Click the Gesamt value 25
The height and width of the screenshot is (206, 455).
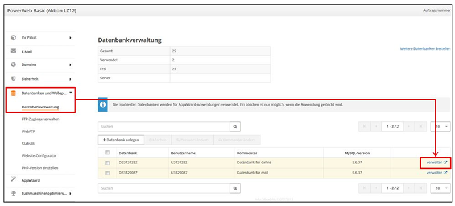tap(174, 51)
